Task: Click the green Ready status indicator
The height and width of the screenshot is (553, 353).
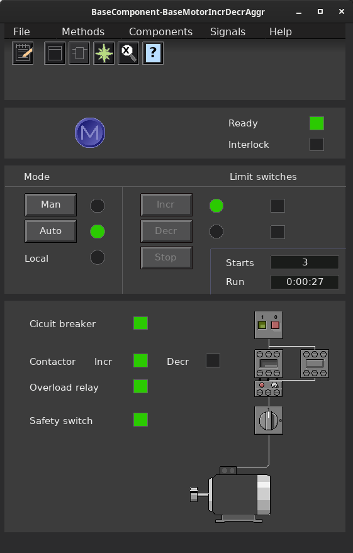Action: pos(317,123)
